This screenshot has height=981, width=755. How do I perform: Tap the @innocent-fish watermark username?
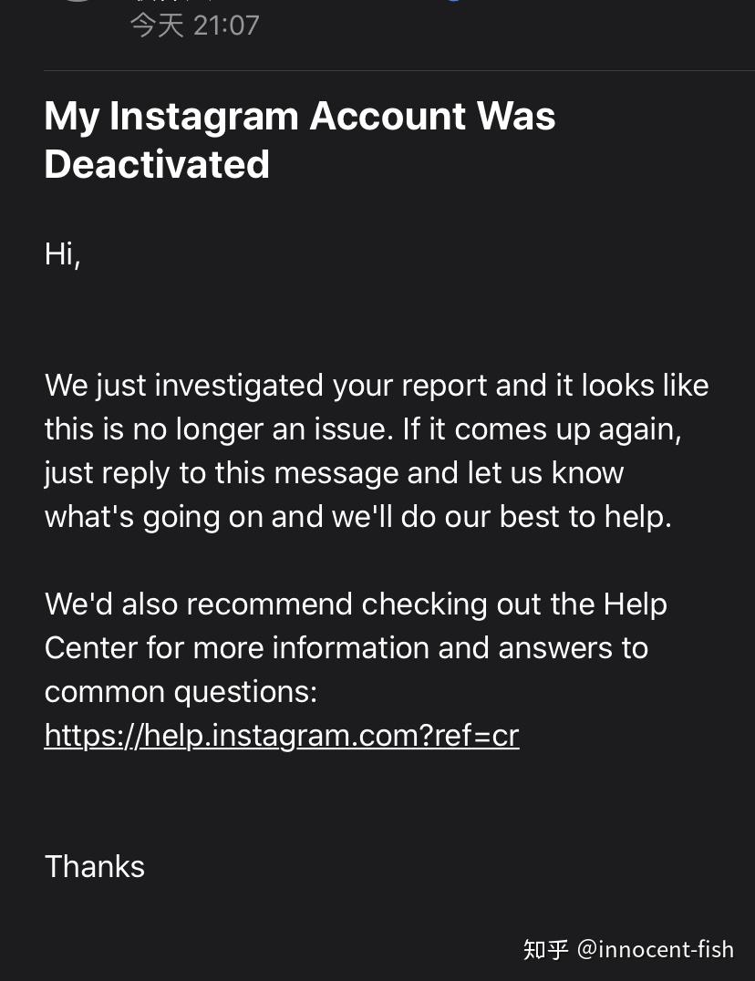click(x=655, y=949)
